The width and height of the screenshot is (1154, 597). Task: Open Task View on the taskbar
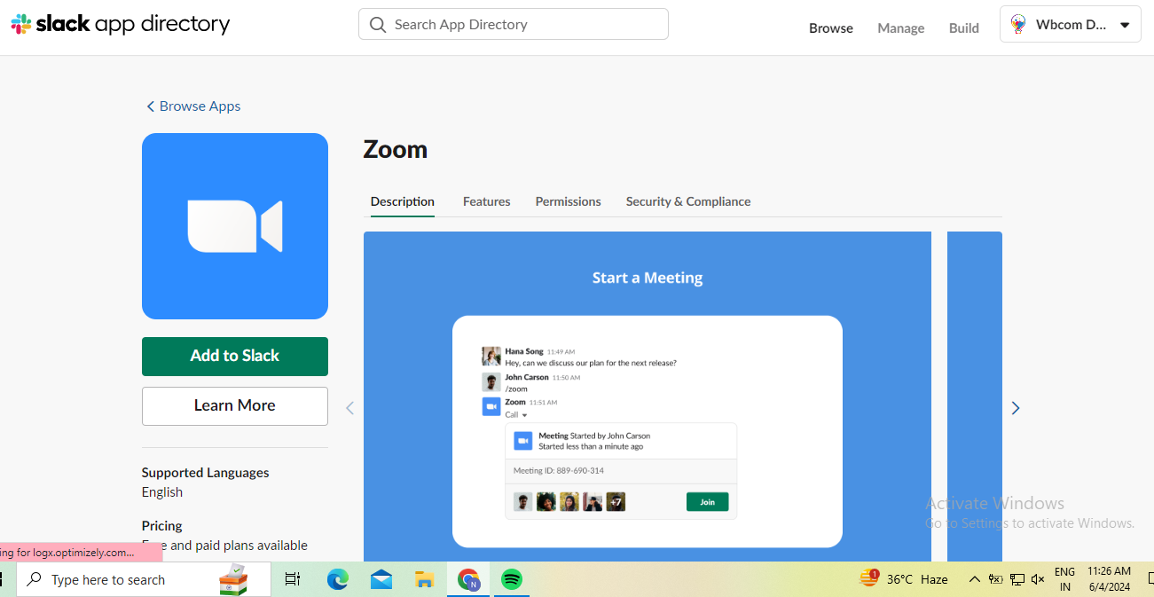(292, 579)
